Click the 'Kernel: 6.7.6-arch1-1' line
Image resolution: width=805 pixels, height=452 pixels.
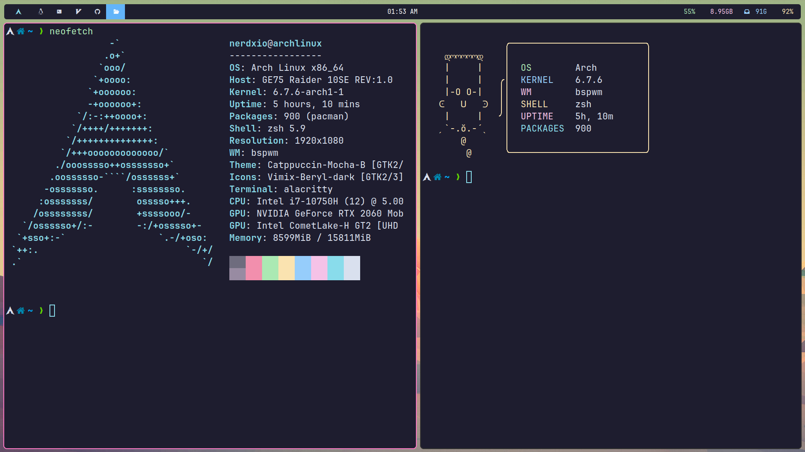(x=286, y=92)
